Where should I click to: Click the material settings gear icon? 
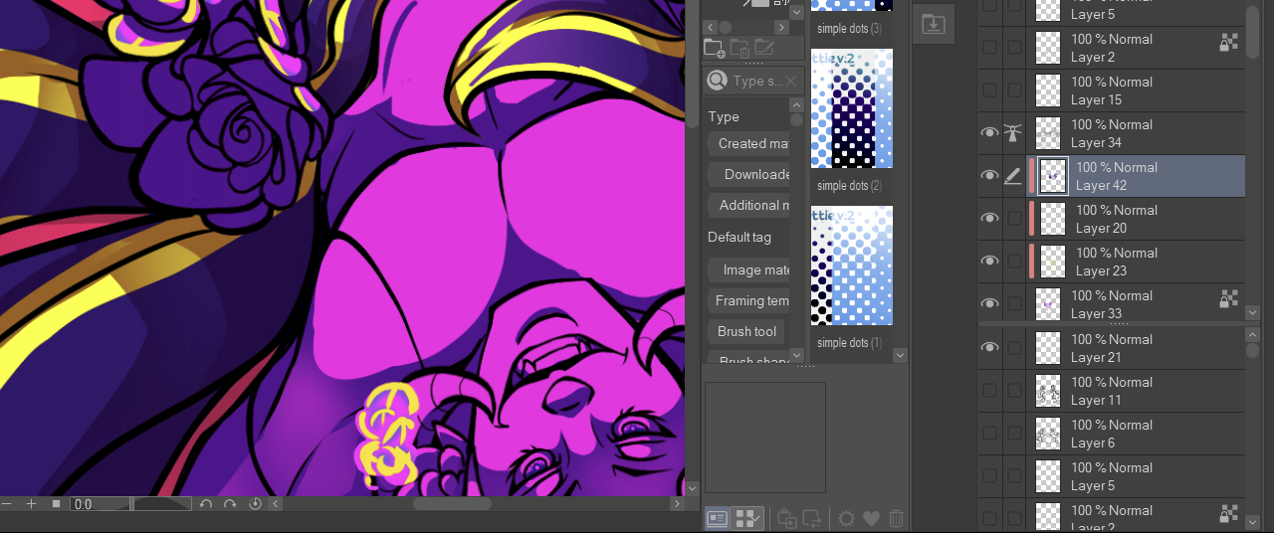(846, 518)
